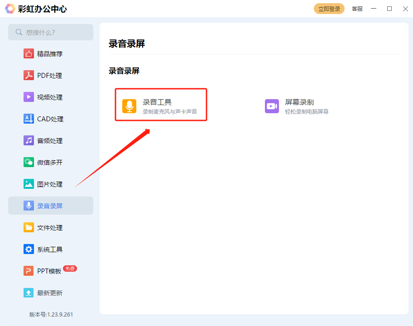Click the 录音录屏 microphone sidebar icon
Image resolution: width=413 pixels, height=326 pixels.
pos(29,206)
